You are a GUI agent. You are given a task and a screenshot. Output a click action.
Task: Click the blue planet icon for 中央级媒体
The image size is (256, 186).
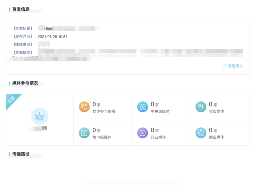[142, 107]
